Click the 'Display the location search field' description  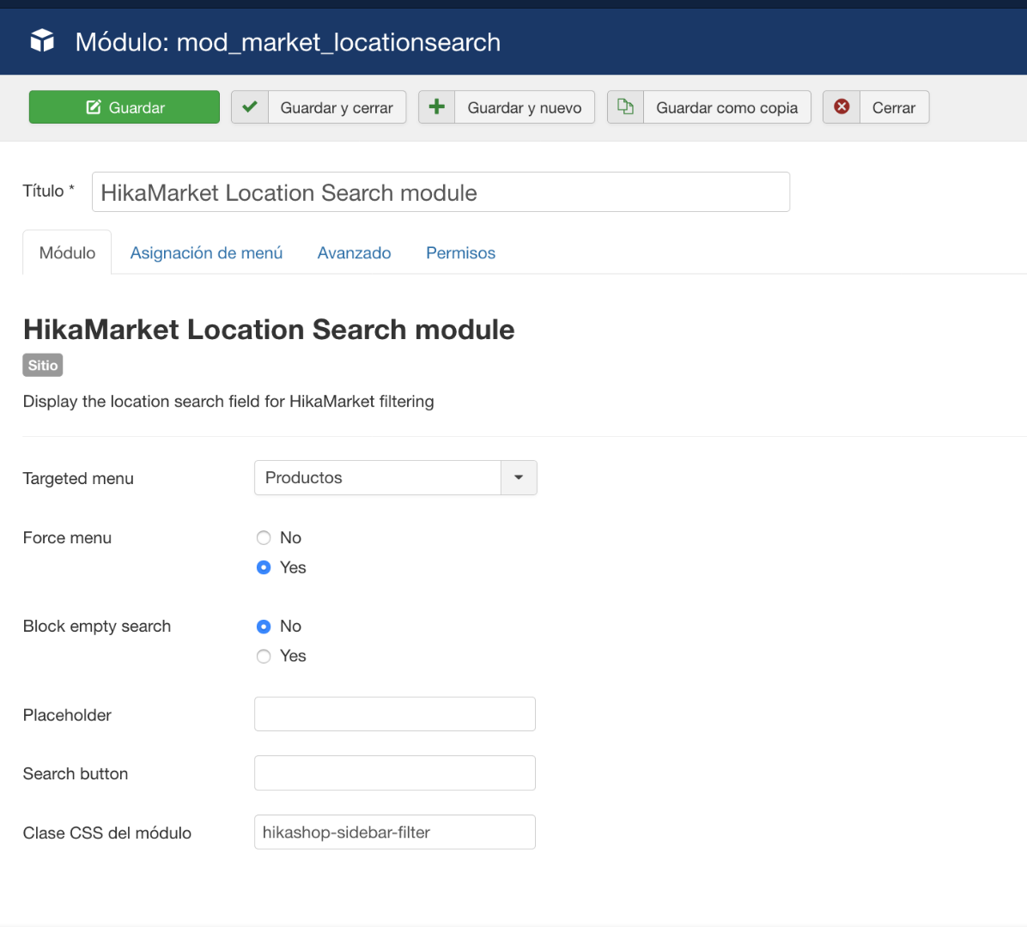click(x=228, y=402)
